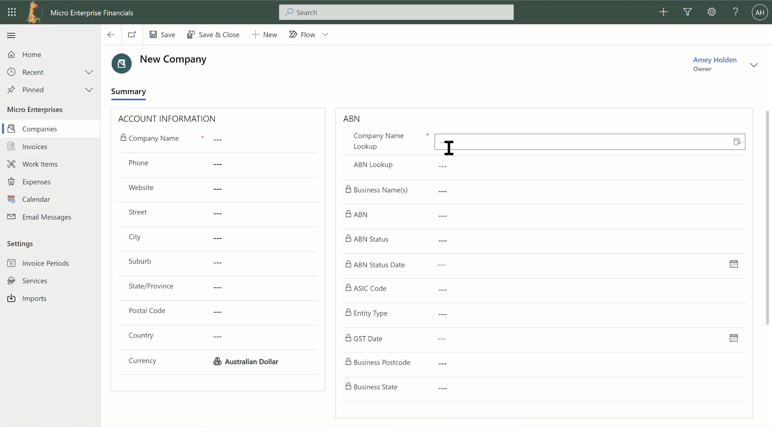Open the settings gear icon
Screen dimensions: 772x427
(712, 12)
